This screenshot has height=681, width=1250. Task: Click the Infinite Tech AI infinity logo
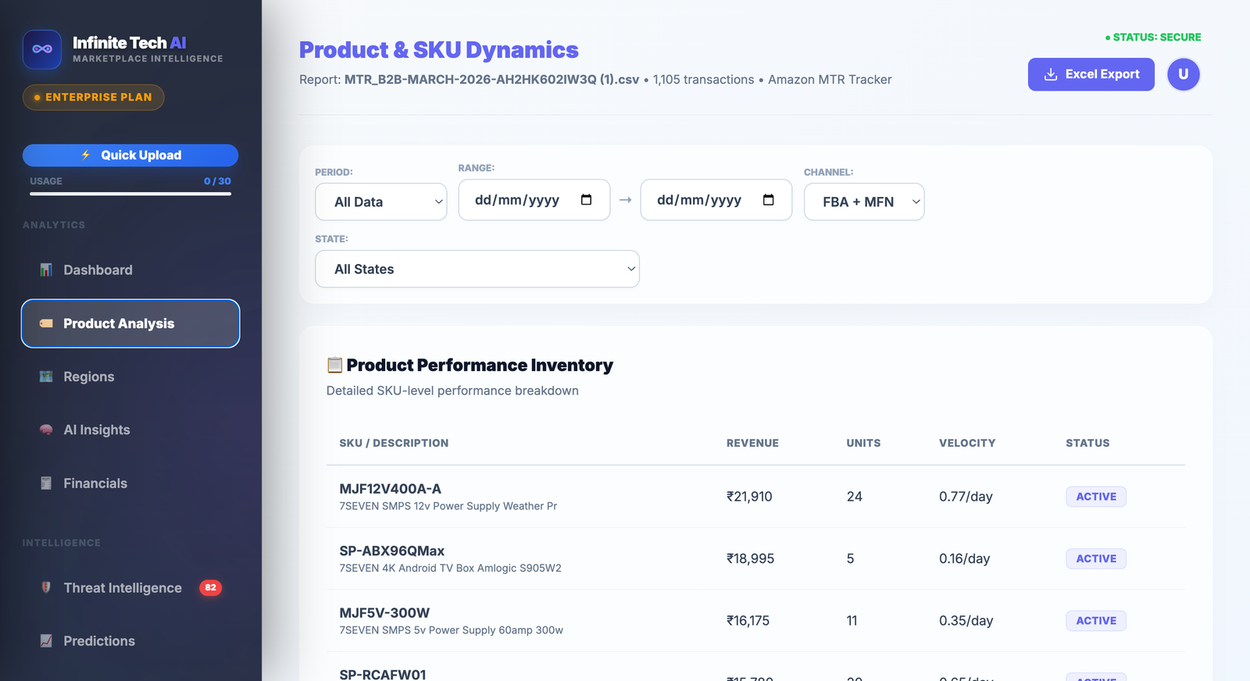point(42,49)
